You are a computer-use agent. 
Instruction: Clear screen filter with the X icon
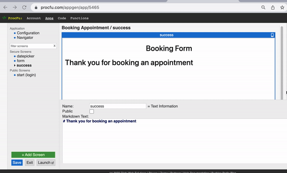click(x=55, y=46)
